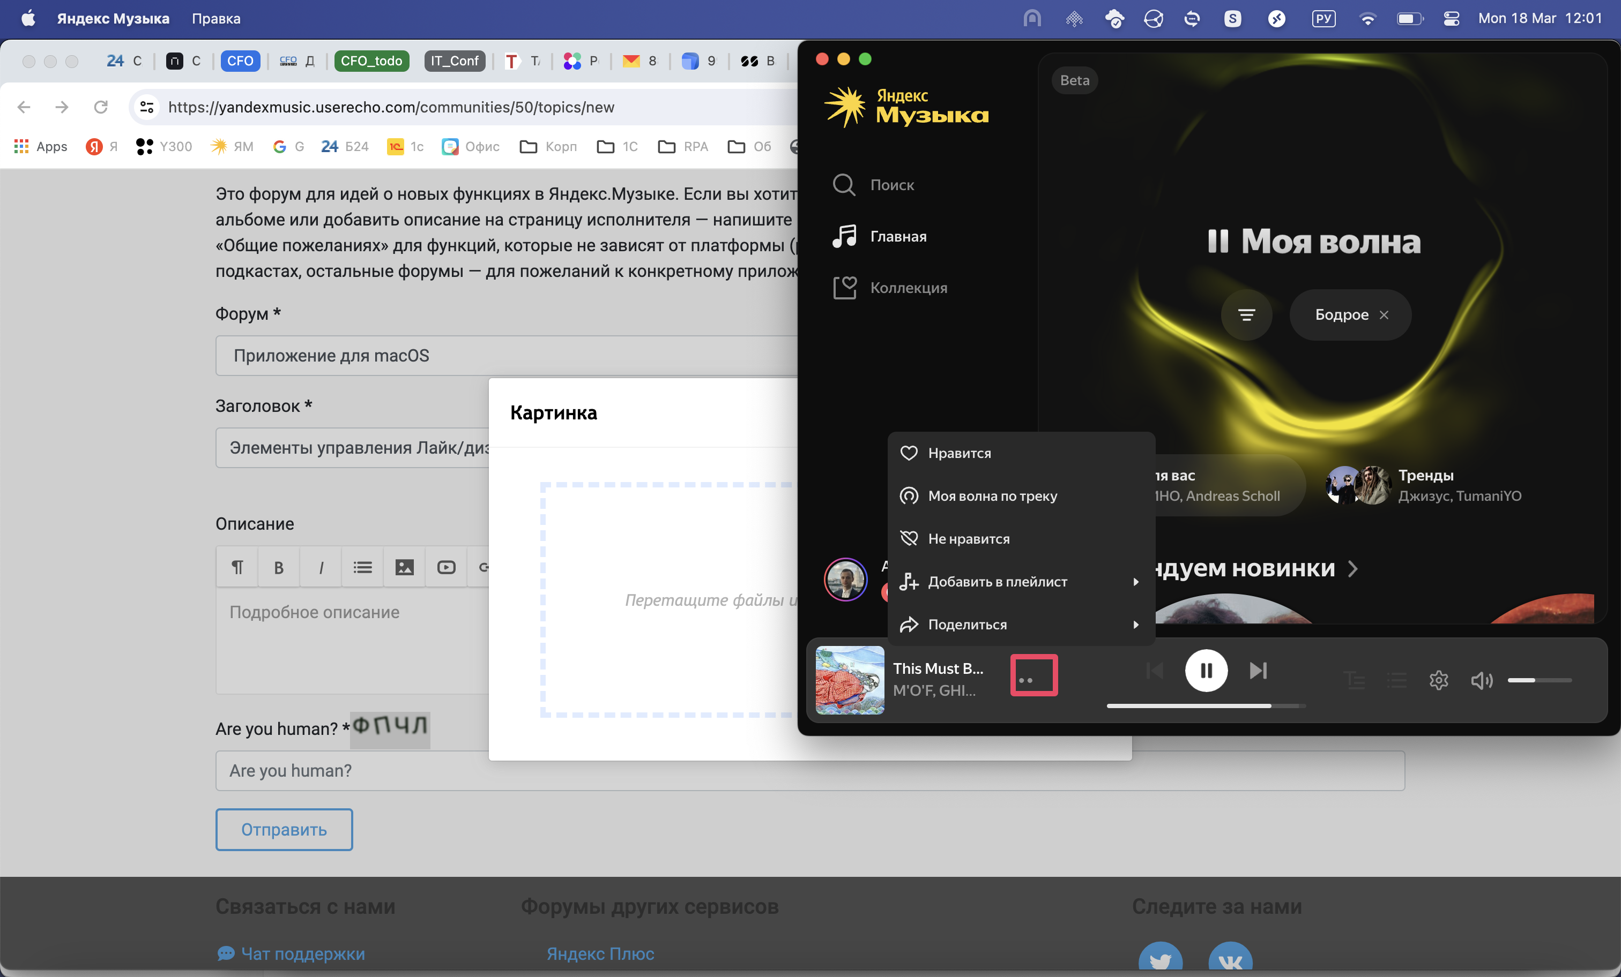1621x977 pixels.
Task: Click the Яндекс Музыка logo in sidebar
Action: tap(906, 107)
